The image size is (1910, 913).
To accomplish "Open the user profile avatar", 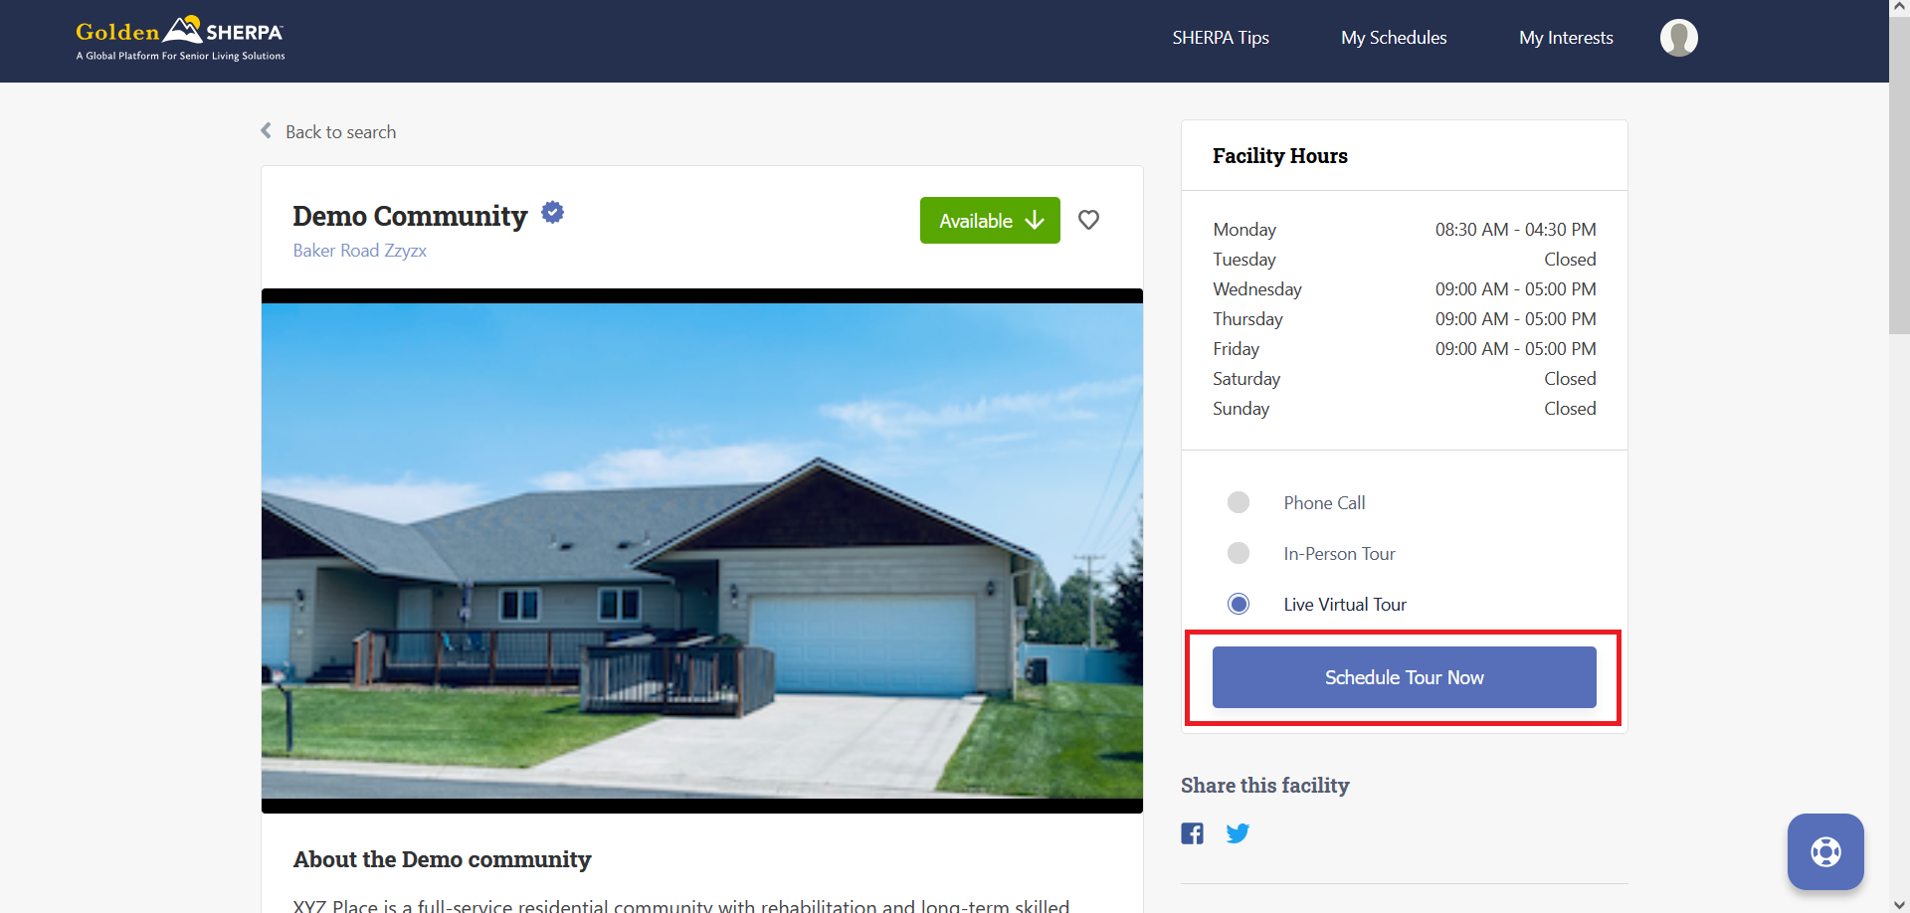I will (1678, 38).
